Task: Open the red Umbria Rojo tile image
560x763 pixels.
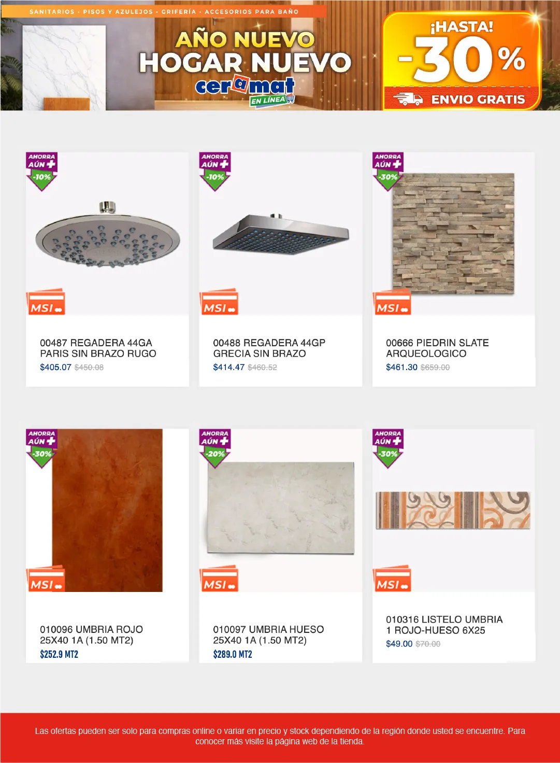Action: [x=107, y=510]
